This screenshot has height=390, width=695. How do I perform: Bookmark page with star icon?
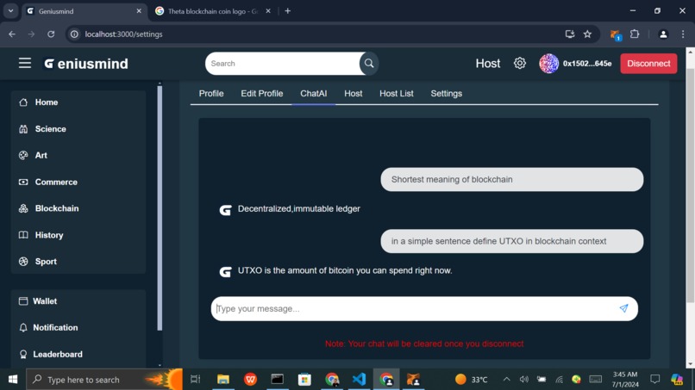coord(587,34)
